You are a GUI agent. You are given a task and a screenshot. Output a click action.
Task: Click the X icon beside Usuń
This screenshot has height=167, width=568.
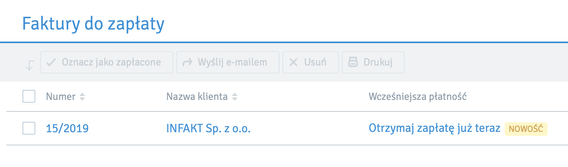pyautogui.click(x=294, y=62)
